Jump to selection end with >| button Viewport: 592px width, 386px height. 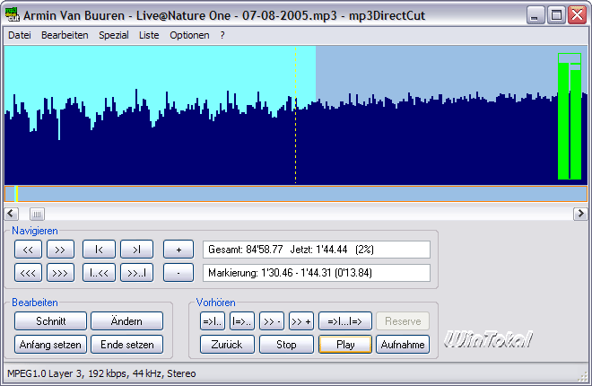pyautogui.click(x=136, y=250)
